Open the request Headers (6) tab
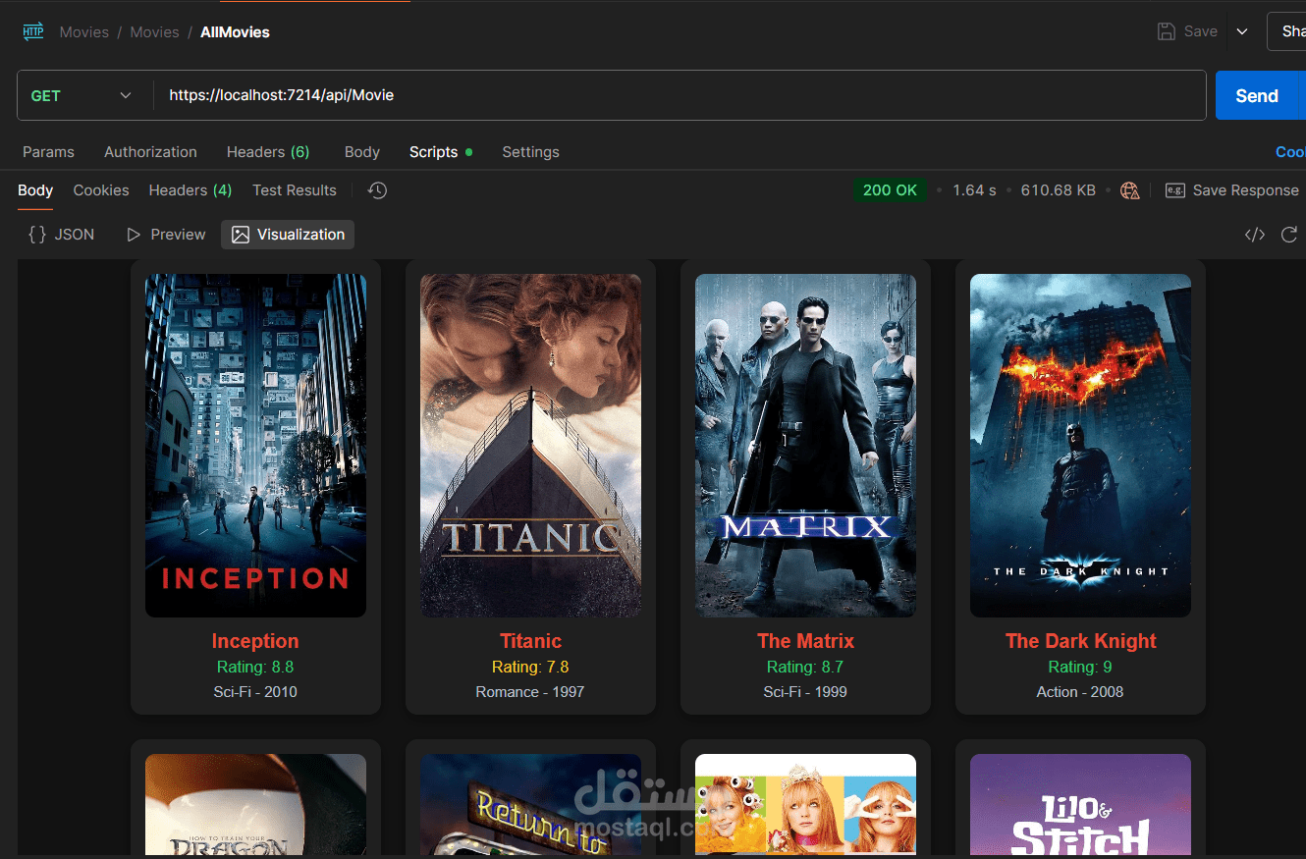Screen dimensions: 1306x859 (268, 152)
